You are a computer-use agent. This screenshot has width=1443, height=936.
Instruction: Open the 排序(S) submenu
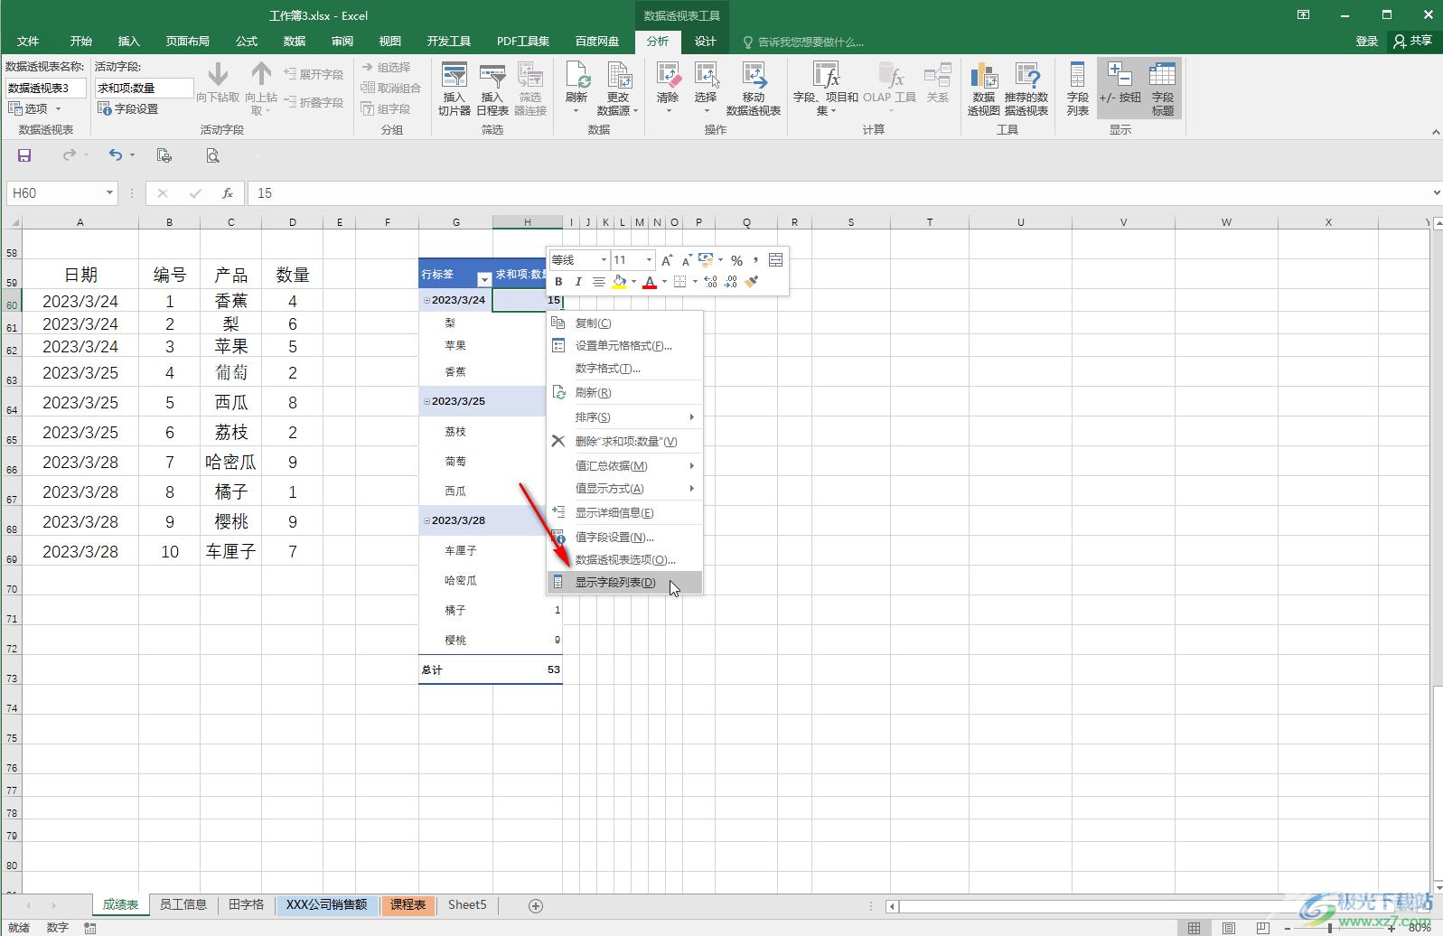(x=624, y=417)
